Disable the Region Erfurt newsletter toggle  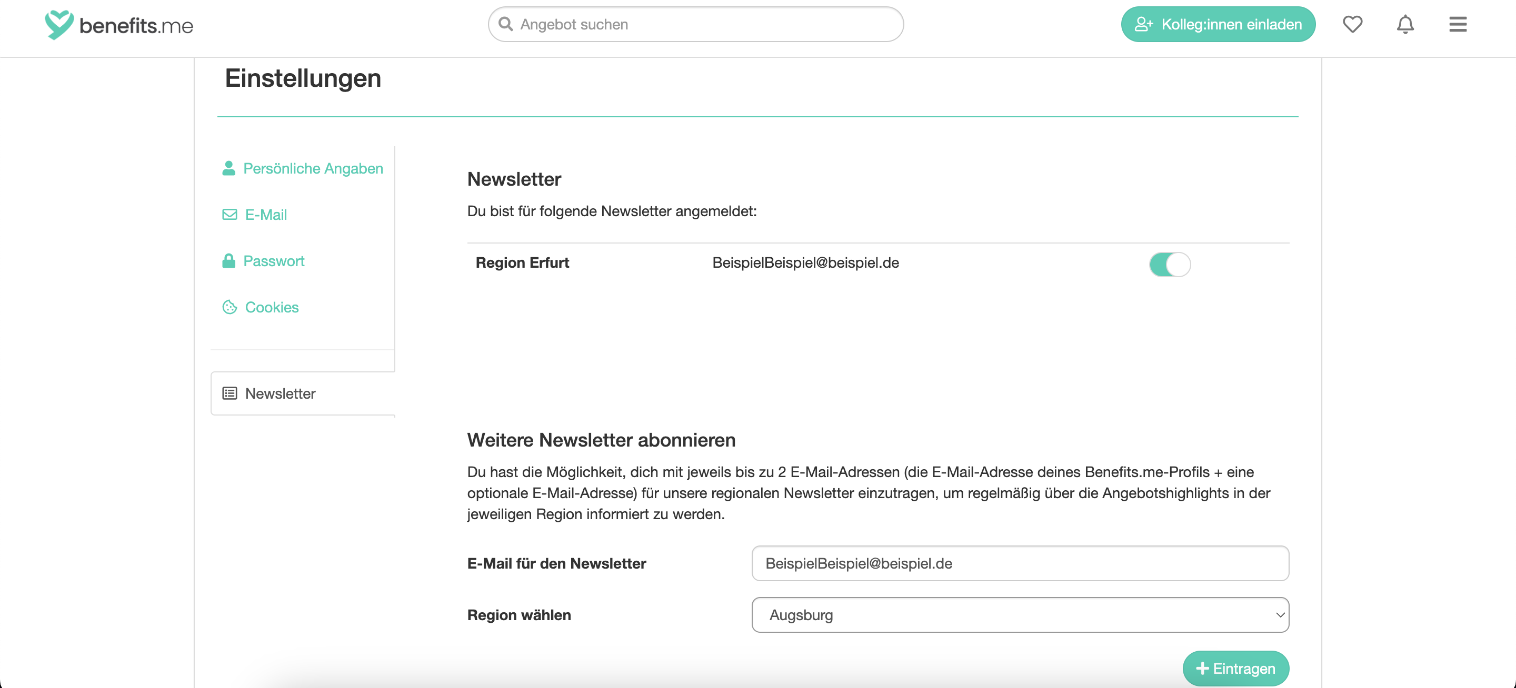(1169, 264)
